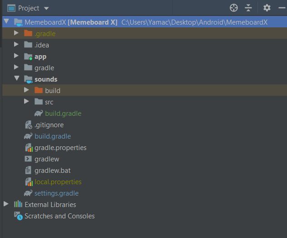Collapse the sounds module arrow
The width and height of the screenshot is (287, 238).
tap(17, 78)
